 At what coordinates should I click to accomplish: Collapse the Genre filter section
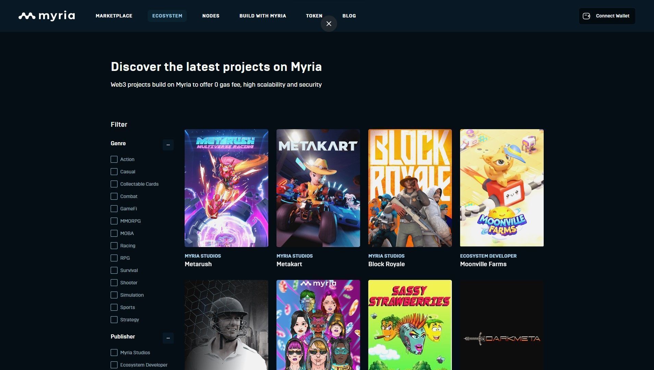point(168,145)
